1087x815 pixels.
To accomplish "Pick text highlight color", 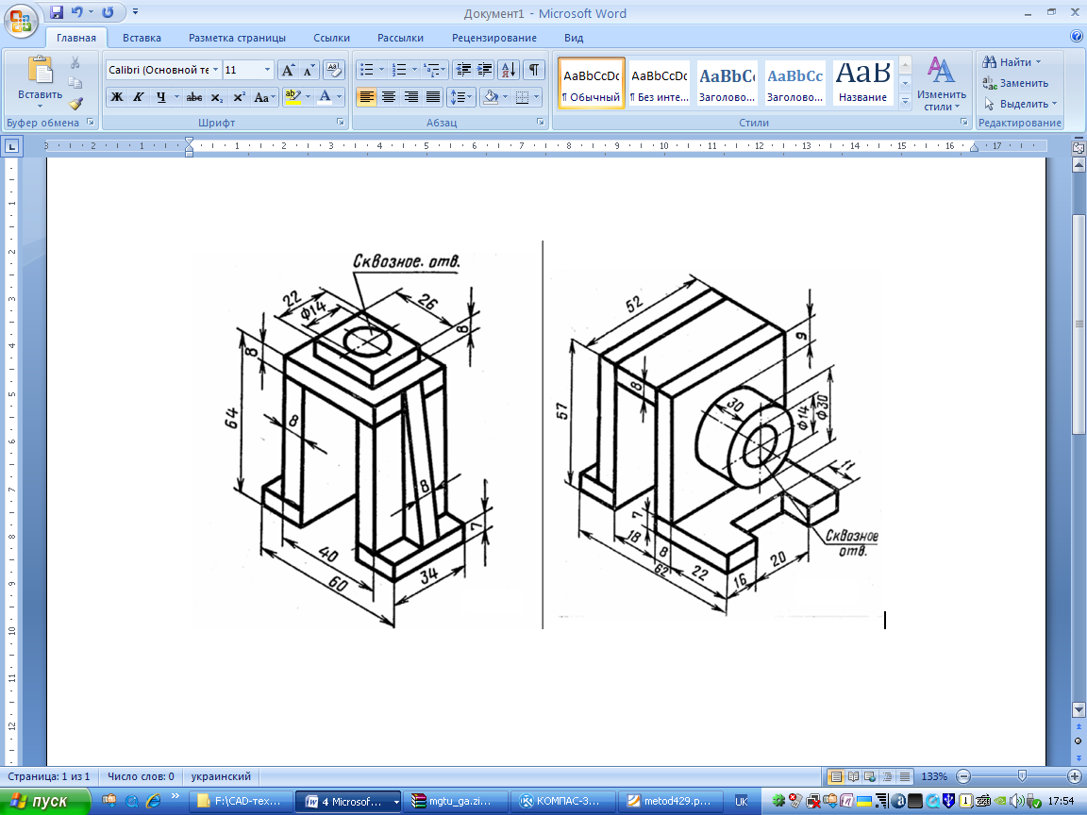I will pyautogui.click(x=292, y=97).
